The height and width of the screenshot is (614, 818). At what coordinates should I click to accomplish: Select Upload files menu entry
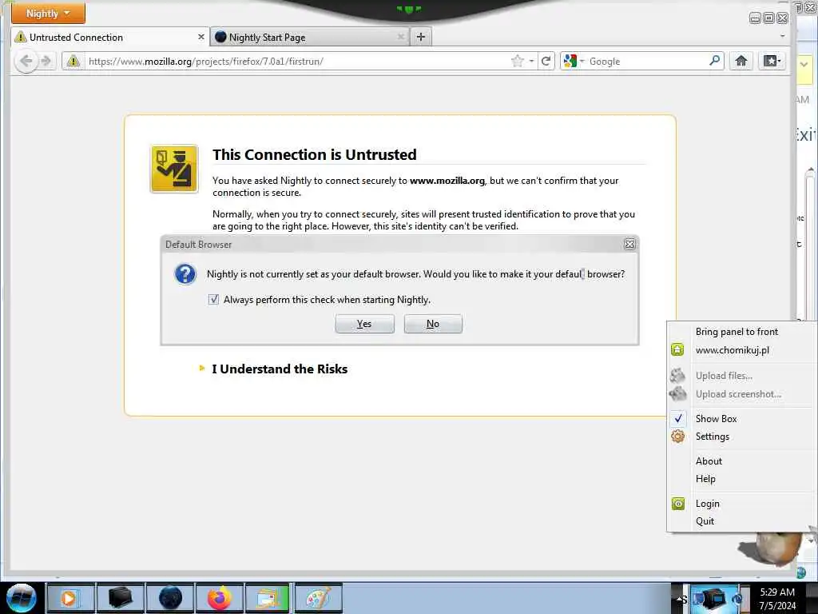click(724, 376)
